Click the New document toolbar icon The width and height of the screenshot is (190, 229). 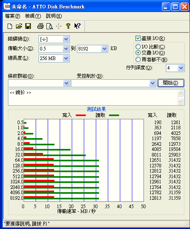(x=10, y=26)
